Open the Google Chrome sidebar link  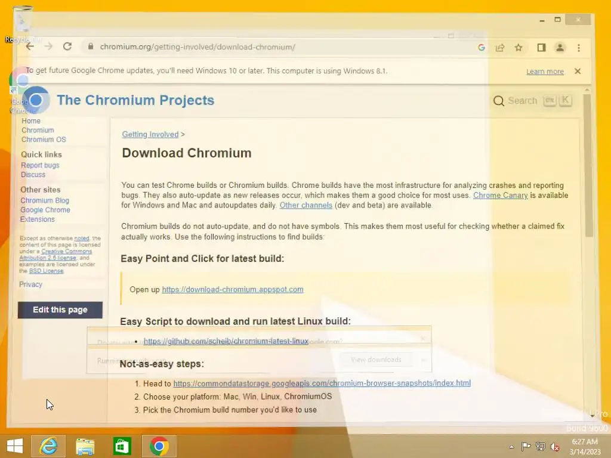[45, 209]
